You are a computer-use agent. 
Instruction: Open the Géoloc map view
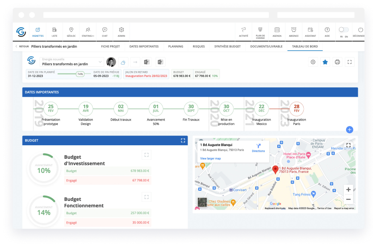pyautogui.click(x=71, y=32)
